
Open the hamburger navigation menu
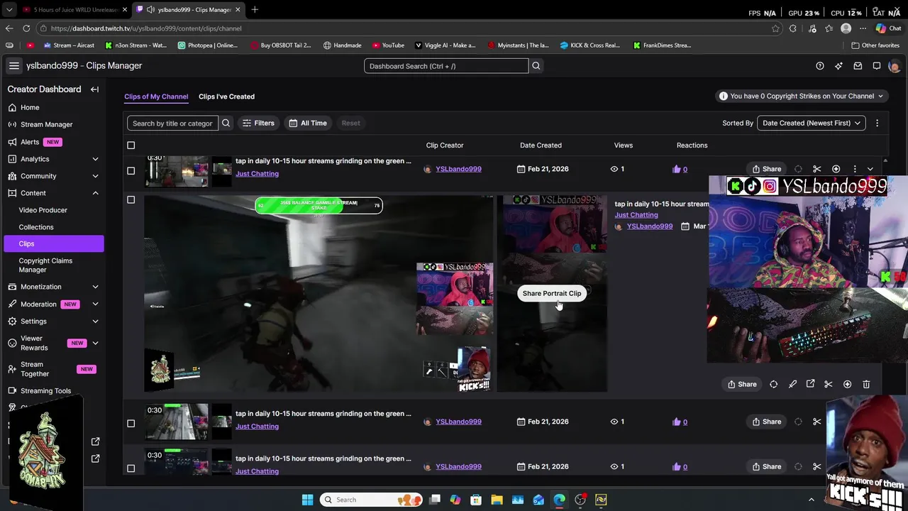(x=13, y=66)
